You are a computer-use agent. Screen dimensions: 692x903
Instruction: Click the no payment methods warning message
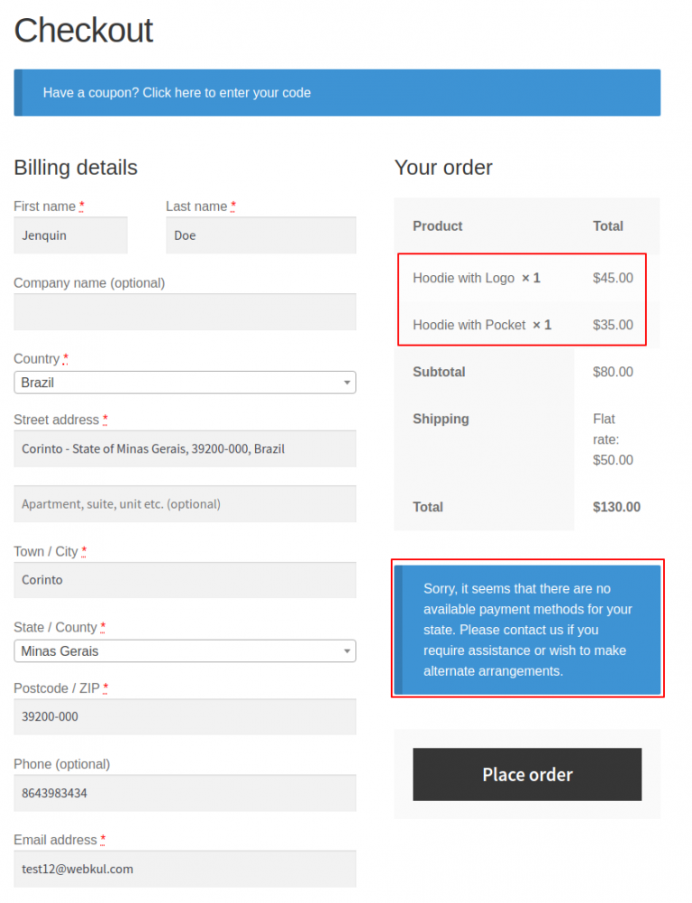[x=527, y=630]
